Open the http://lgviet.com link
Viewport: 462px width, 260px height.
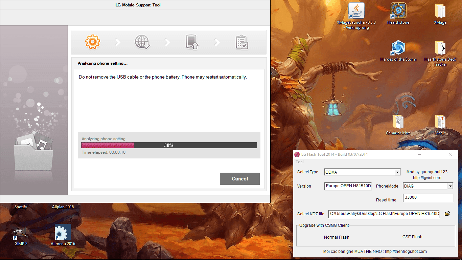coord(427,178)
